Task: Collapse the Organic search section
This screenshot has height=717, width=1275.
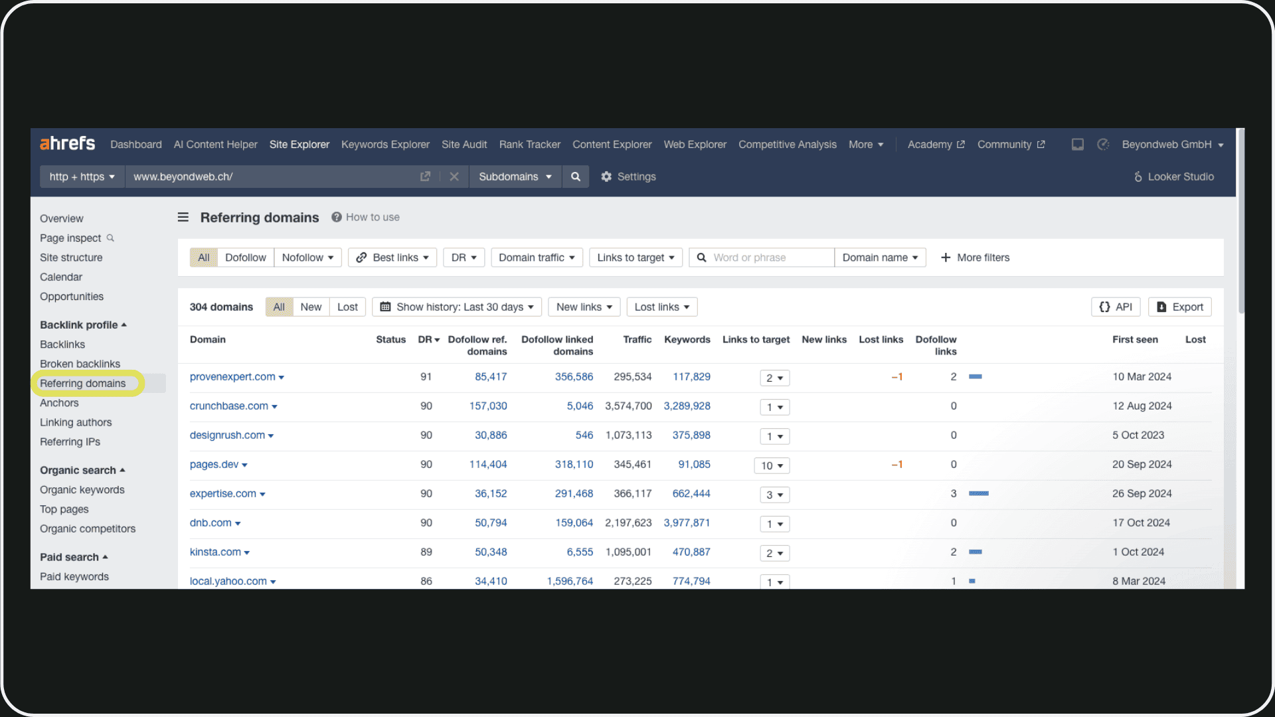Action: [x=82, y=470]
